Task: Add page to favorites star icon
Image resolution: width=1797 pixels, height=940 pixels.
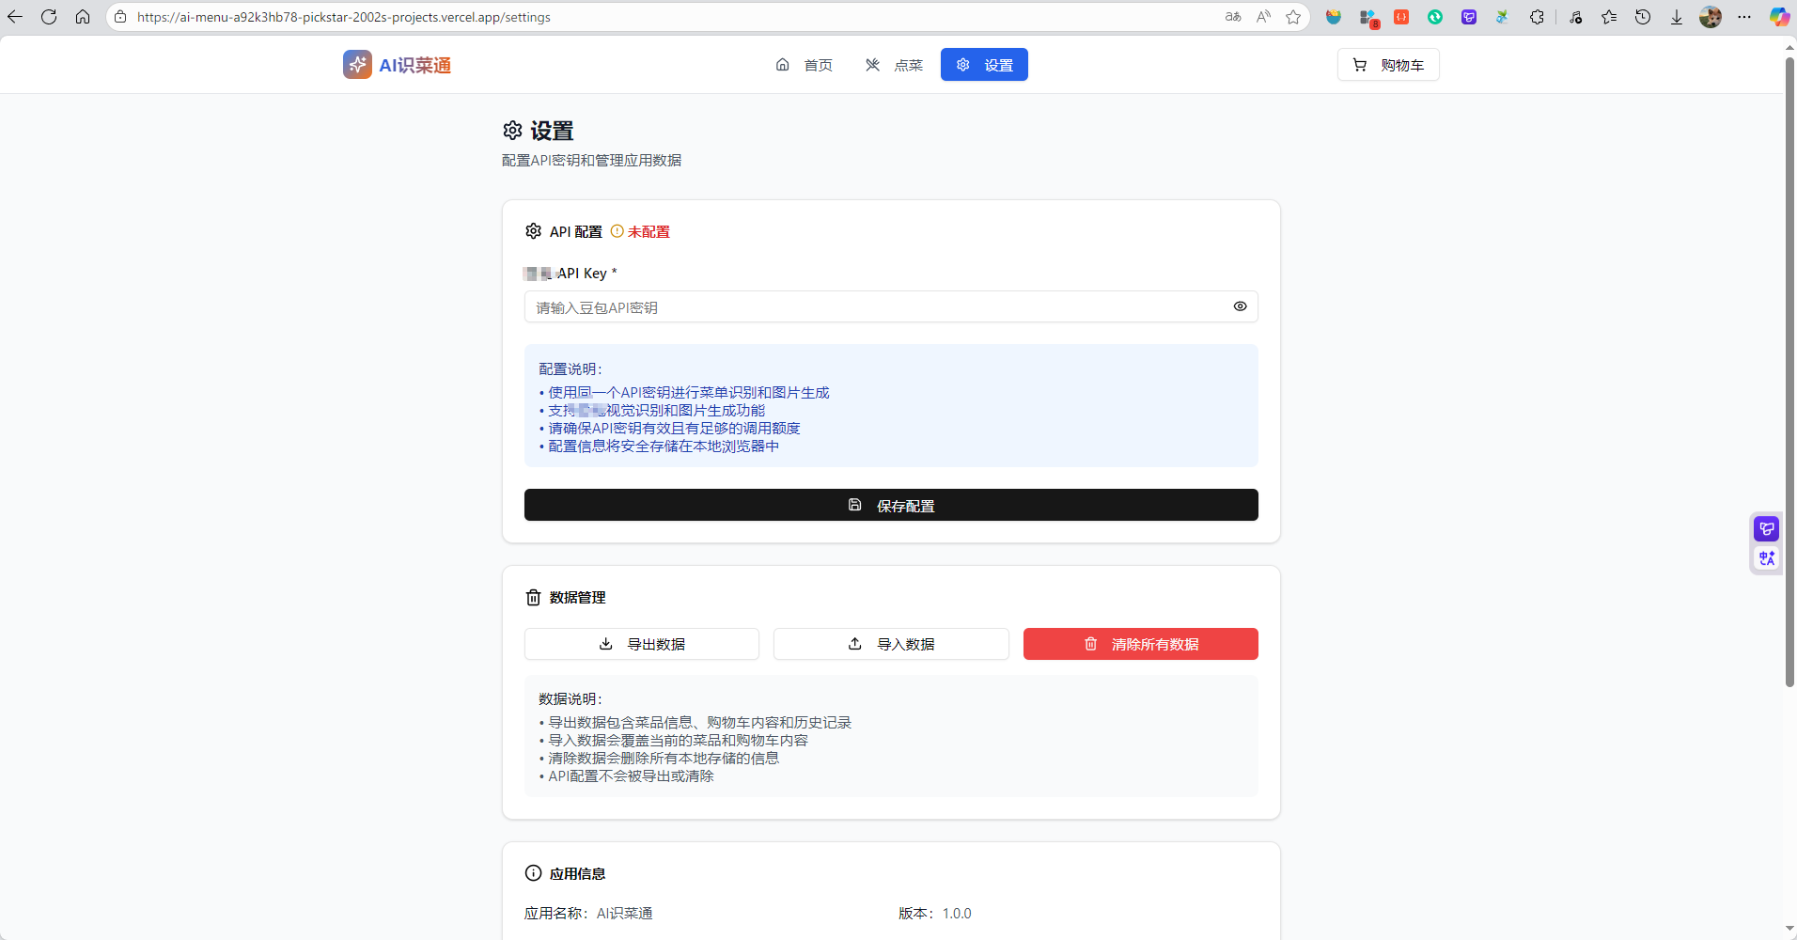Action: [1293, 17]
